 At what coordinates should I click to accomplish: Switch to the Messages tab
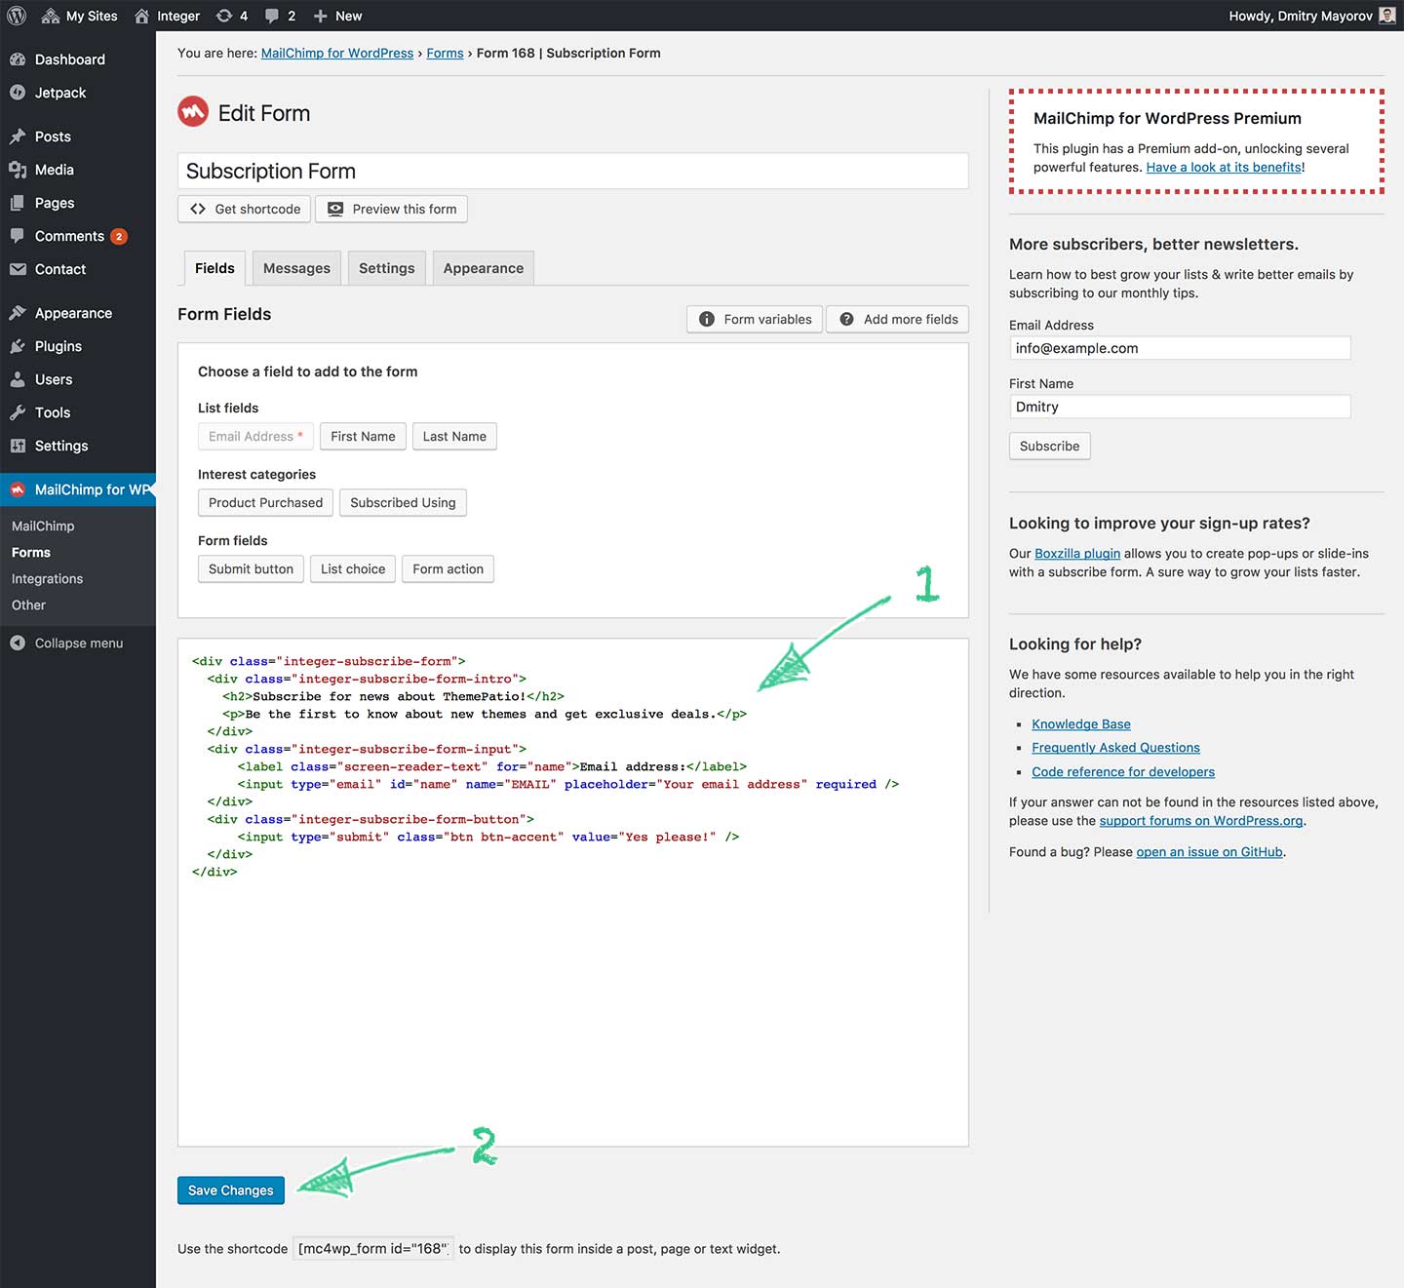pyautogui.click(x=296, y=268)
